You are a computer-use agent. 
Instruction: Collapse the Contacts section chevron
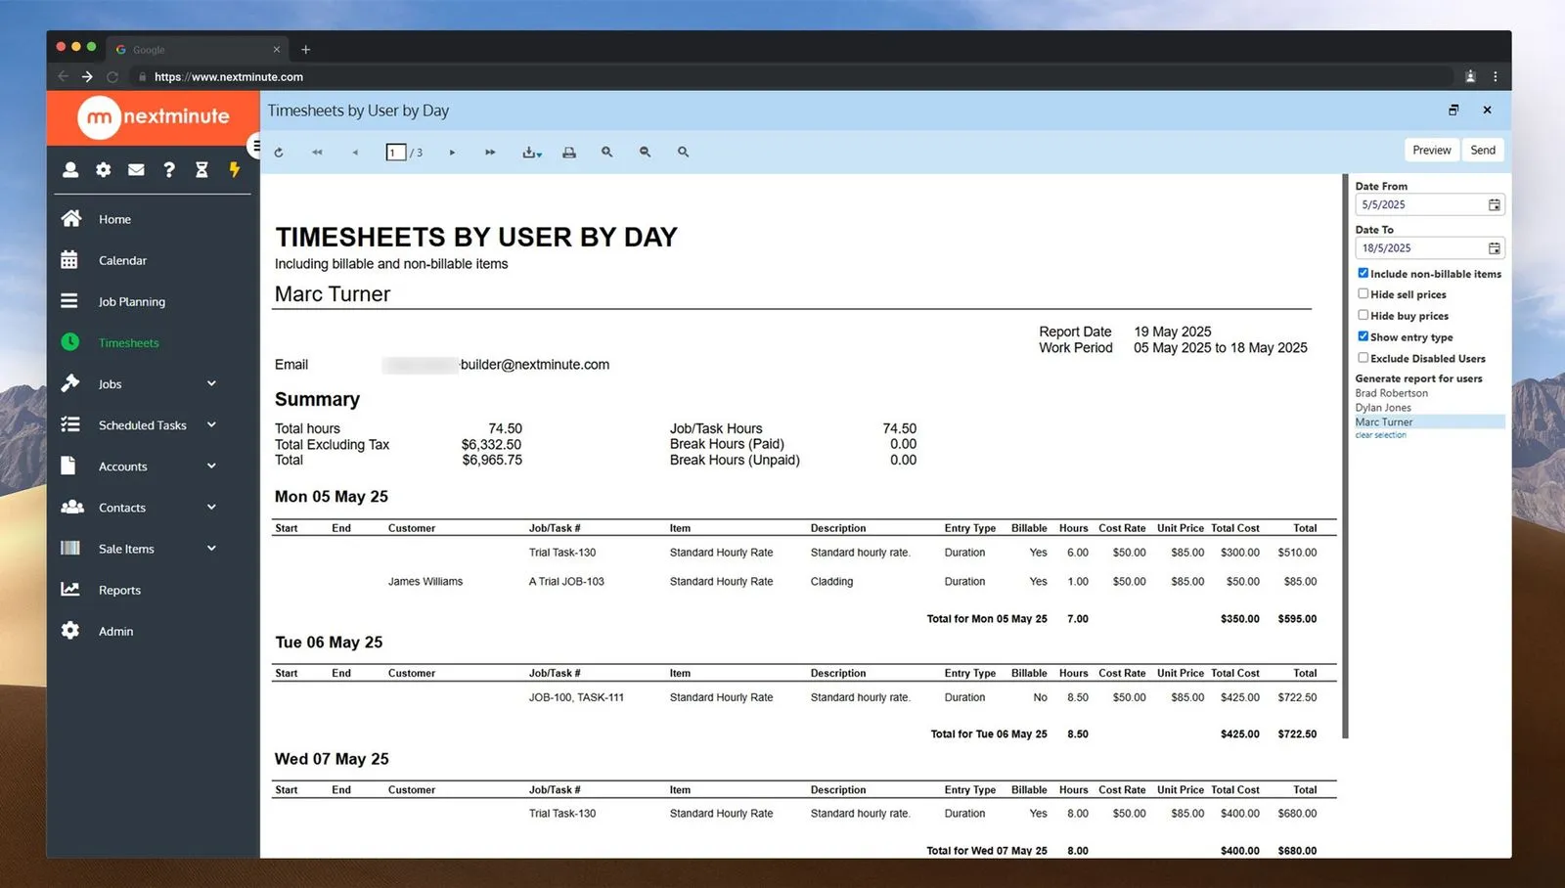pos(211,507)
